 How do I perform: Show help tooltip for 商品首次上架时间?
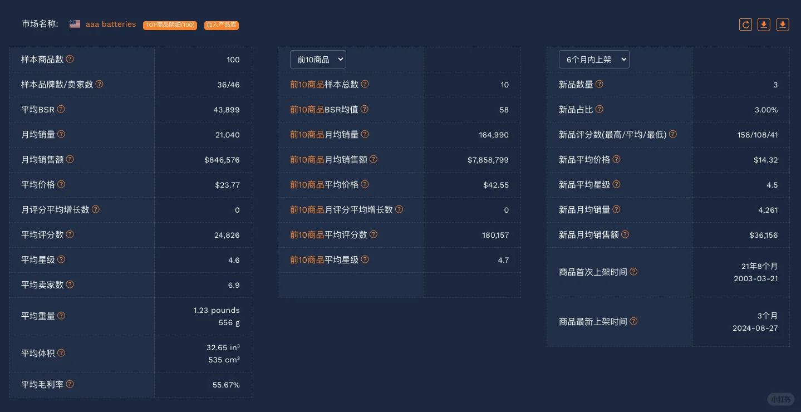pos(633,272)
